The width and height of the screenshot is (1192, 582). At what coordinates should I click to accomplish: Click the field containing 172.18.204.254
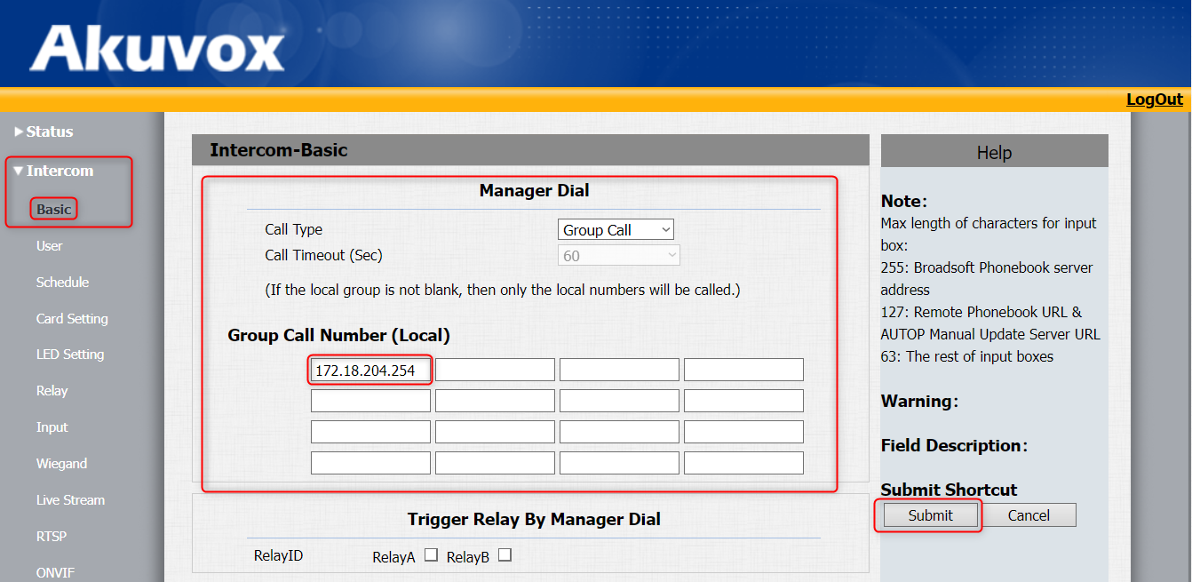(x=370, y=371)
